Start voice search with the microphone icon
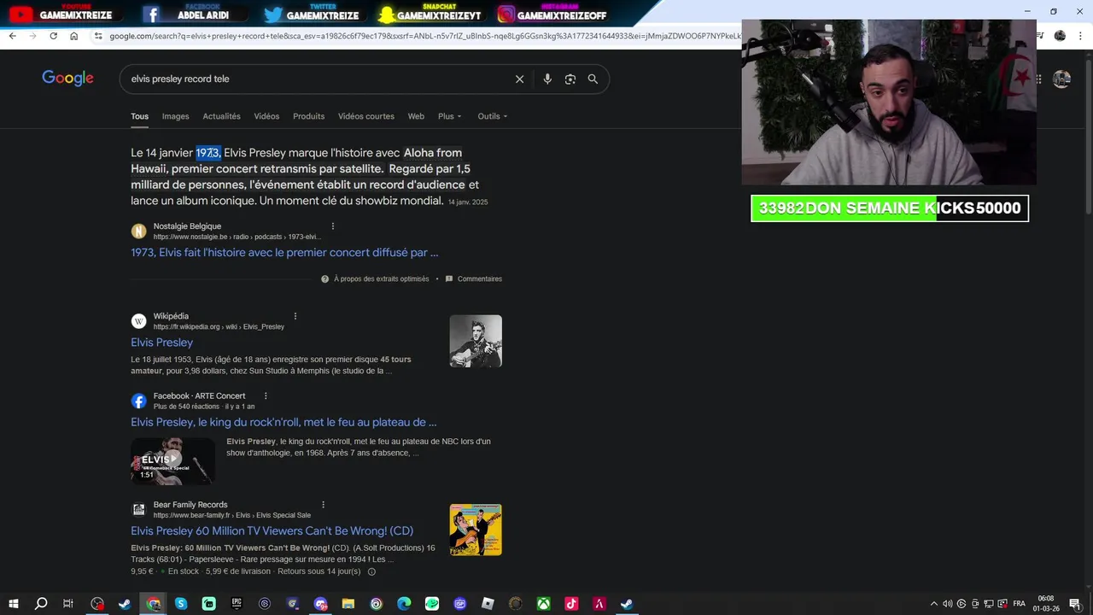 tap(547, 79)
